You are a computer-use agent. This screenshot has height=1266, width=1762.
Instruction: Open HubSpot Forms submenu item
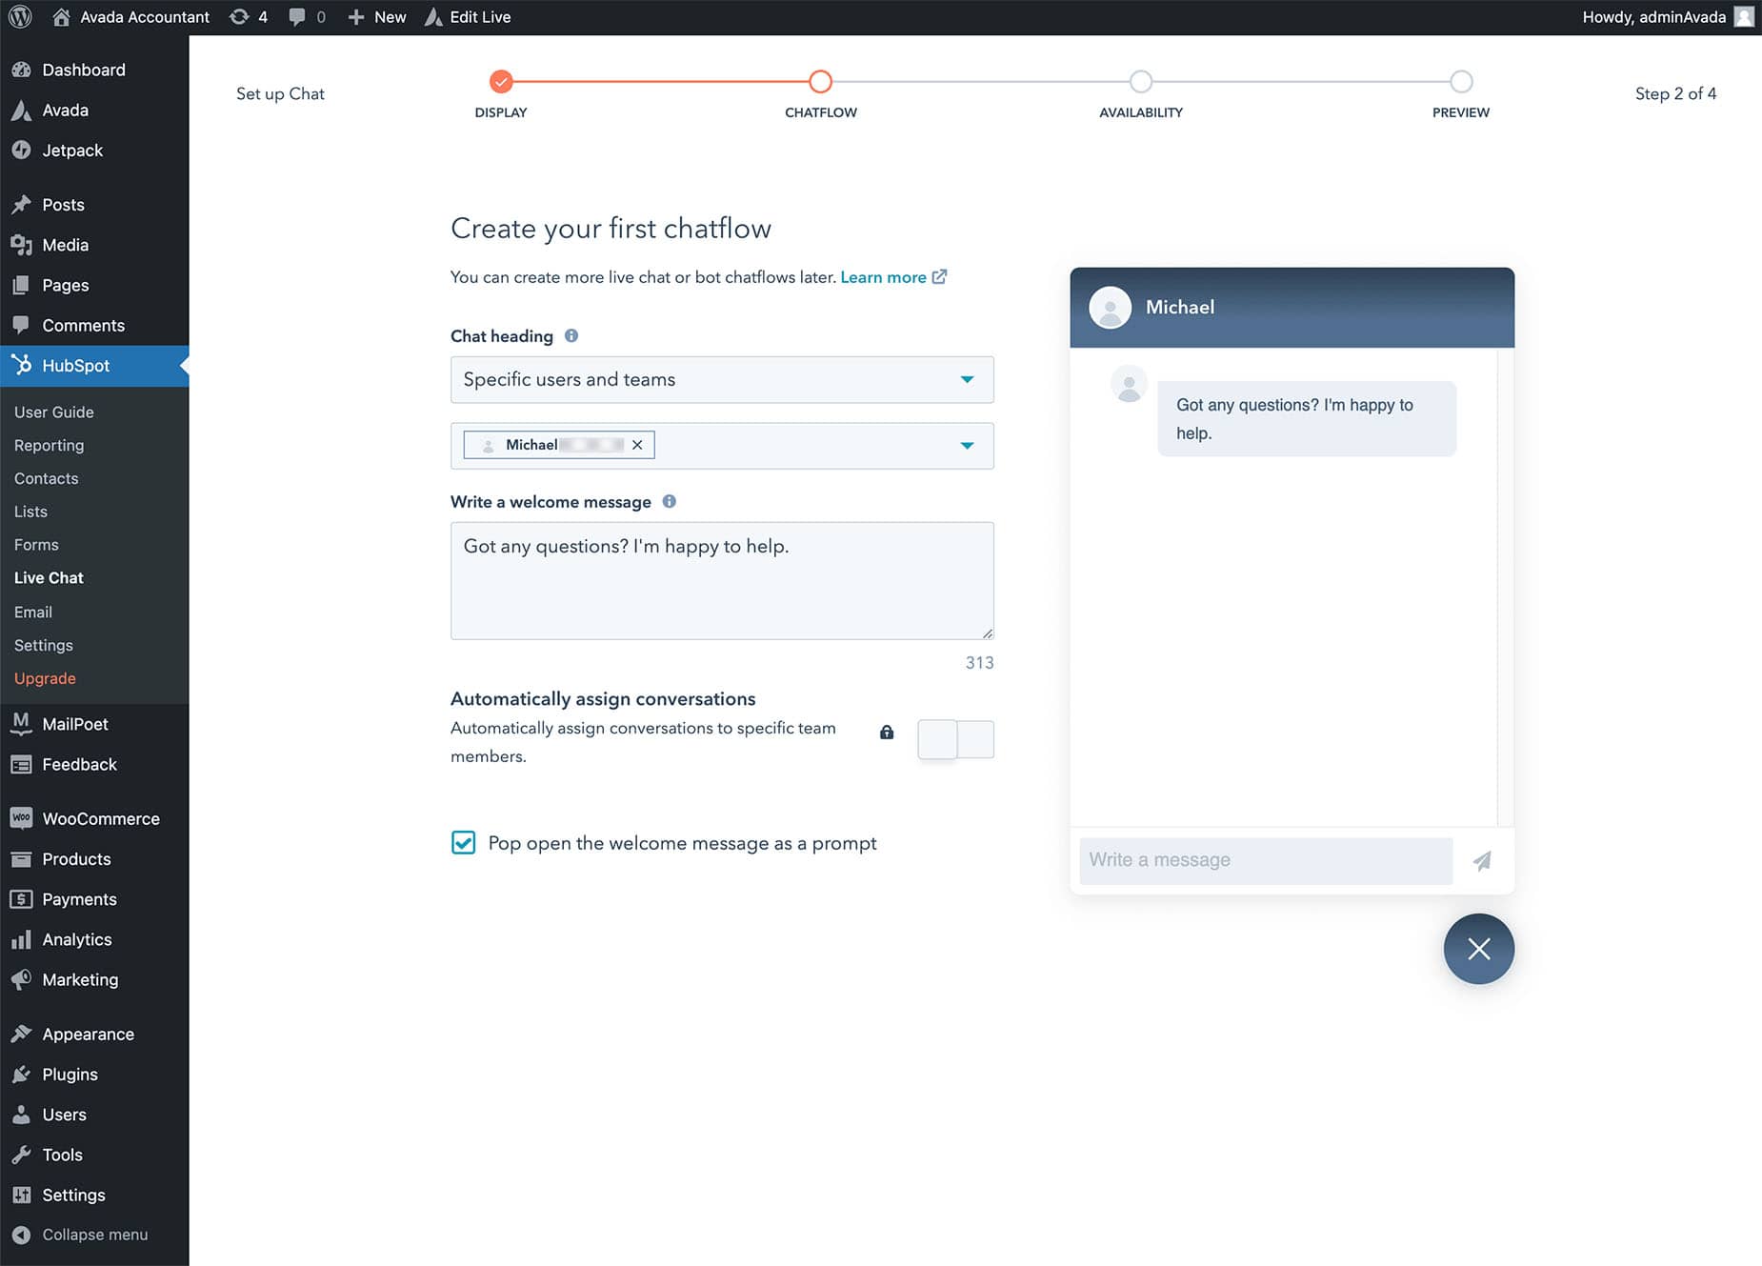tap(36, 545)
